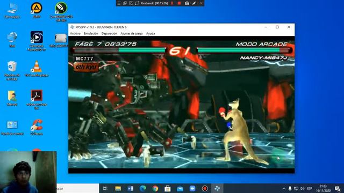Open Microsoft Edge from the taskbar
Image resolution: width=344 pixels, height=193 pixels.
point(143,188)
